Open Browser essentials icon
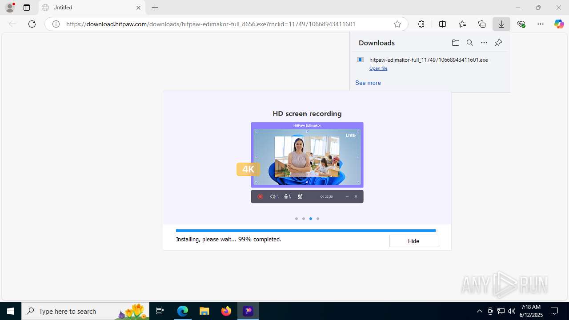This screenshot has width=569, height=320. tap(521, 24)
